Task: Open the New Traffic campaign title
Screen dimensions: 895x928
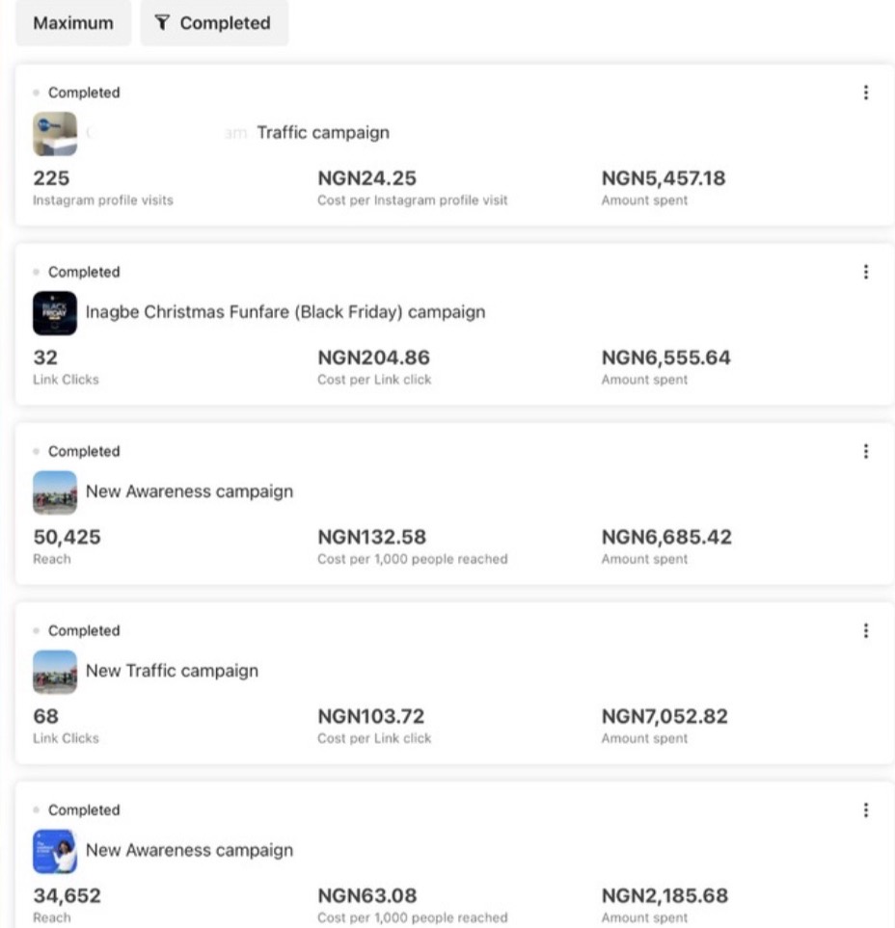Action: (x=172, y=671)
